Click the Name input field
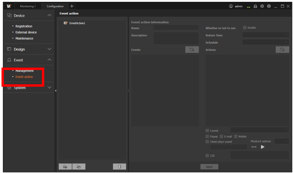Viewport: 293px width, 173px height. 176,28
